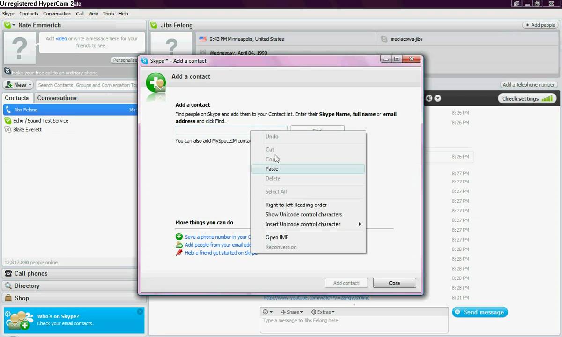Open the Shop panel
The width and height of the screenshot is (562, 337).
(73, 298)
